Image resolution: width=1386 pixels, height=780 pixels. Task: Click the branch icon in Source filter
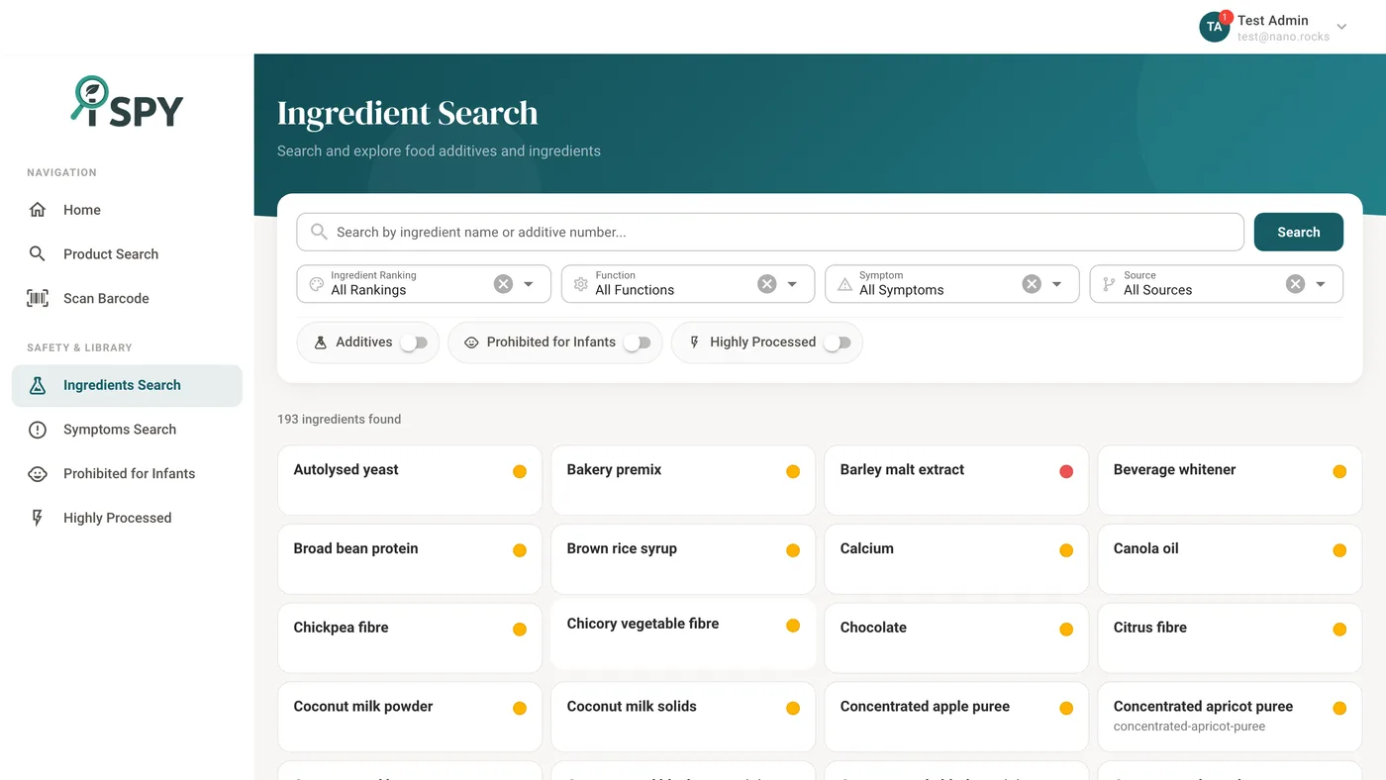pos(1109,284)
